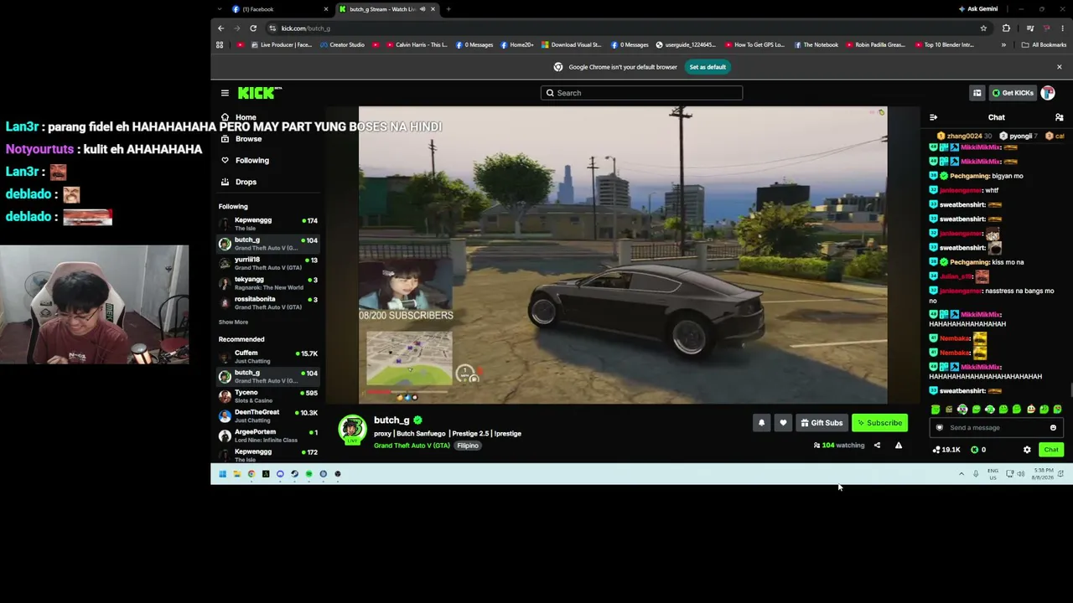Open Windows Start menu

(x=222, y=474)
